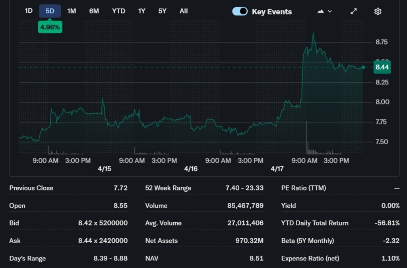Select the 5Y time range
Screen dimensions: 407x268
point(162,11)
